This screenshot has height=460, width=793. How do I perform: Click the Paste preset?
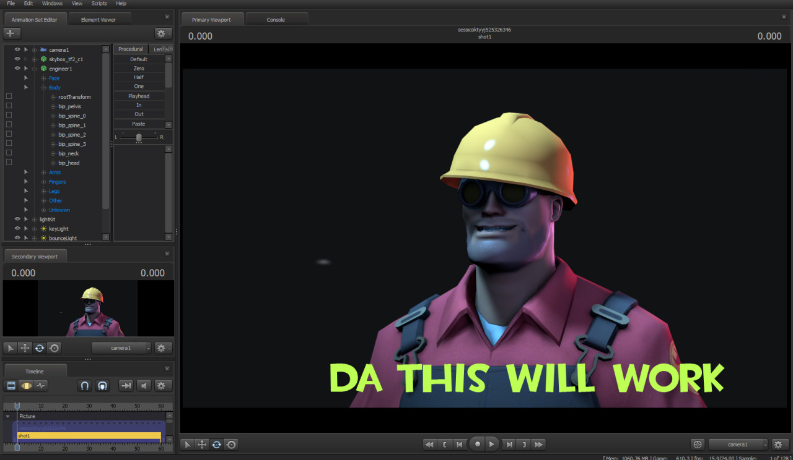(139, 124)
